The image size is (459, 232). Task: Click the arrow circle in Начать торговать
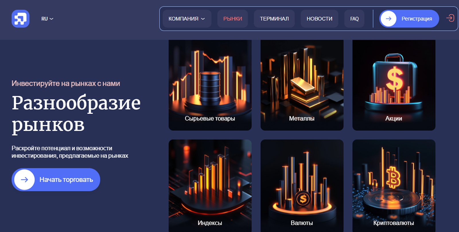pos(24,180)
